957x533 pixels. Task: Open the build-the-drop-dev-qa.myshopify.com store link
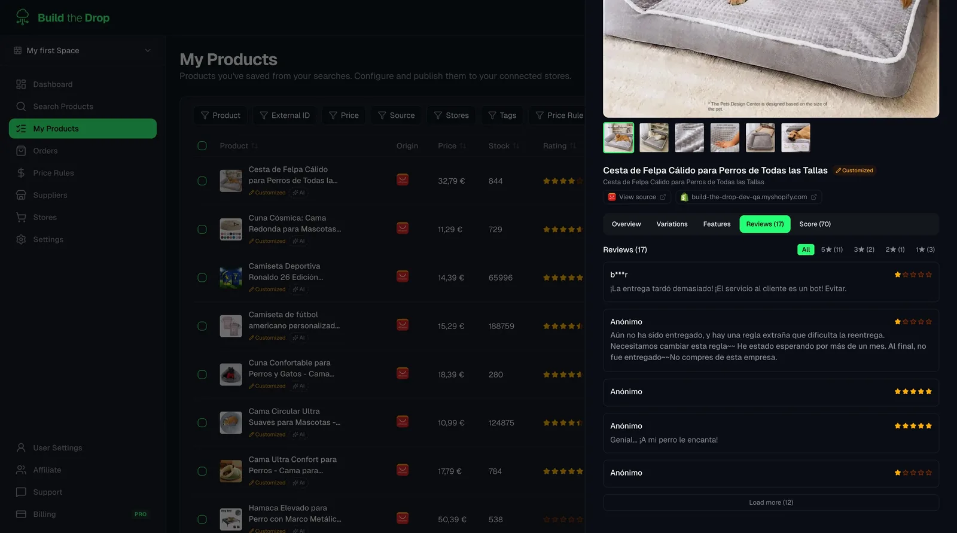click(748, 197)
